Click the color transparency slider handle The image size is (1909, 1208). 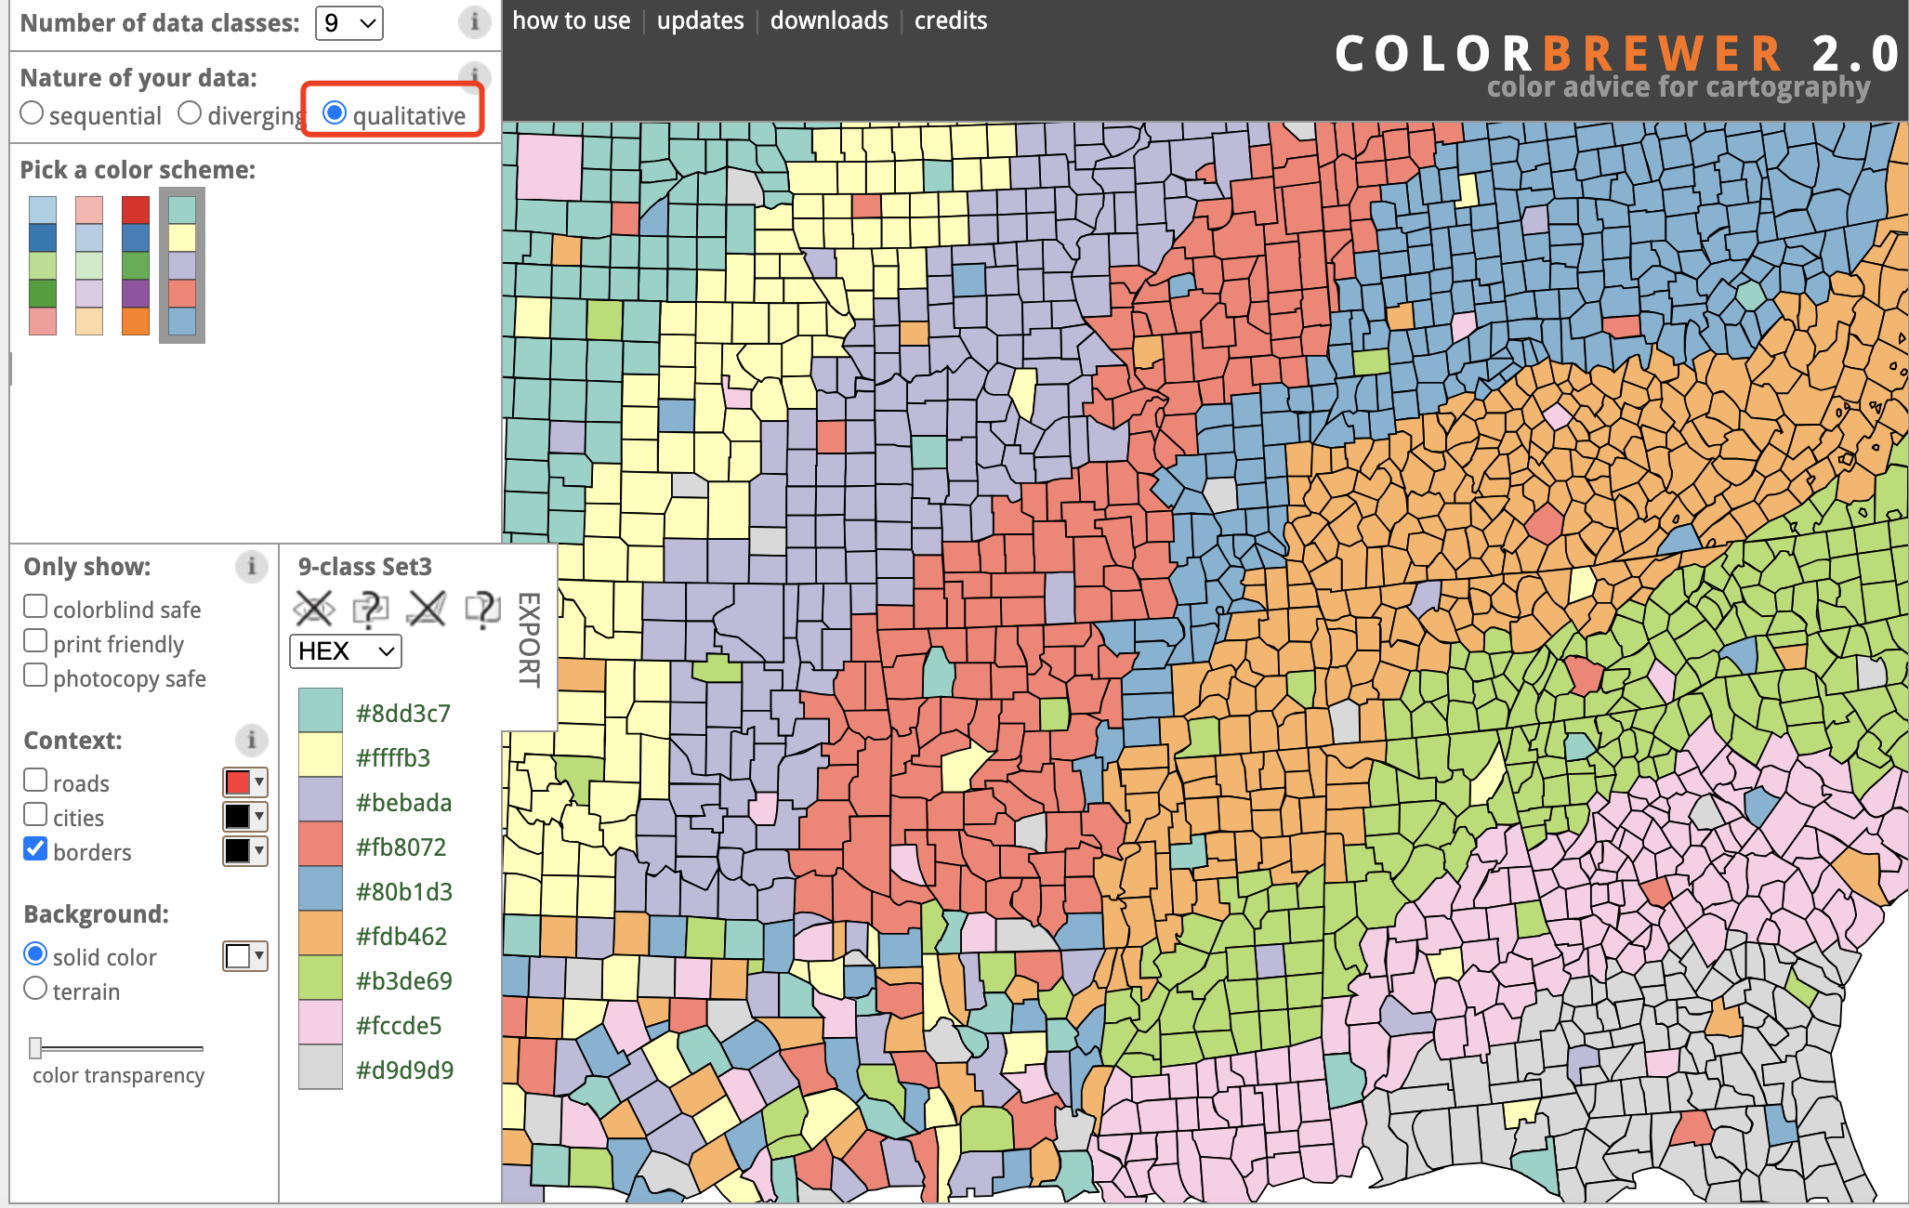[x=35, y=1048]
